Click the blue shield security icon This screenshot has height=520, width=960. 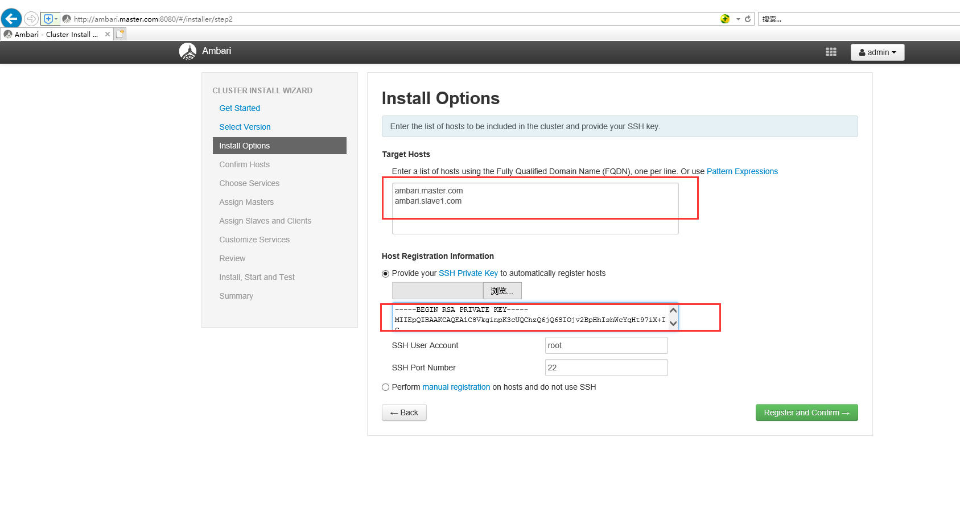pyautogui.click(x=48, y=19)
